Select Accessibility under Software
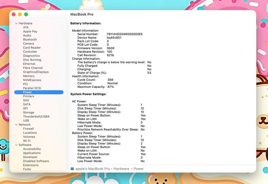The width and height of the screenshot is (268, 184). click(x=32, y=149)
